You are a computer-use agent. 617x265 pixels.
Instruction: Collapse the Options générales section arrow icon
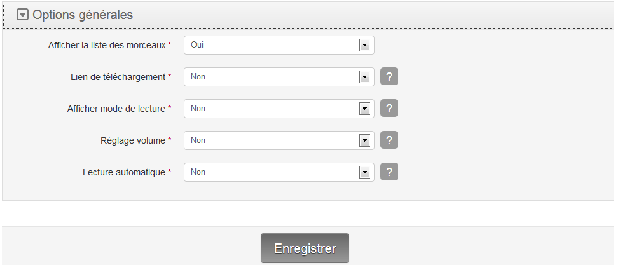click(23, 15)
